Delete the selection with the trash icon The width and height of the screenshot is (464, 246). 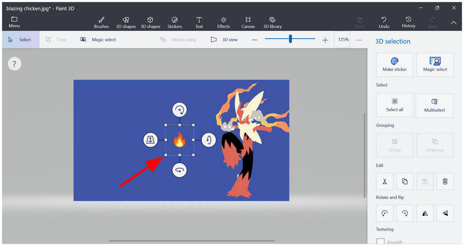[x=445, y=182]
